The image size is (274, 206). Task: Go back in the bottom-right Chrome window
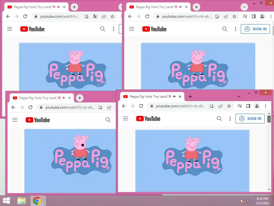pyautogui.click(x=124, y=106)
